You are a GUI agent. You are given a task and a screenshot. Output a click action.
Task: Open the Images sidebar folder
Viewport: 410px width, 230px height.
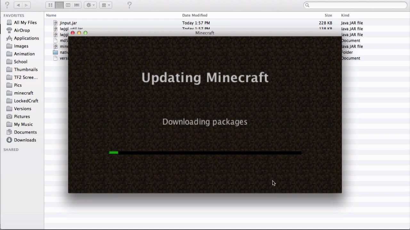pos(22,46)
